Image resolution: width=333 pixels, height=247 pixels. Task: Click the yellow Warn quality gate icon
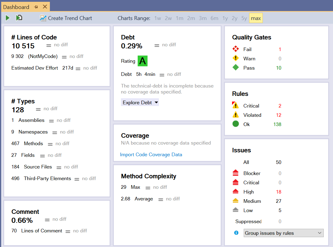236,59
